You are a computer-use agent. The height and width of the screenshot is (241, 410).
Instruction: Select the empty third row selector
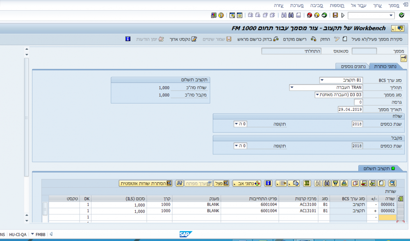click(x=400, y=217)
